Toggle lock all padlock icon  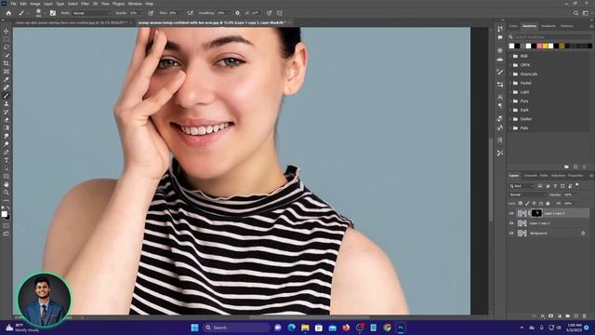548,204
